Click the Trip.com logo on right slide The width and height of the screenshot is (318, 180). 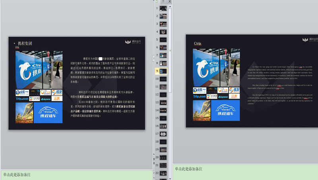[x=200, y=97]
